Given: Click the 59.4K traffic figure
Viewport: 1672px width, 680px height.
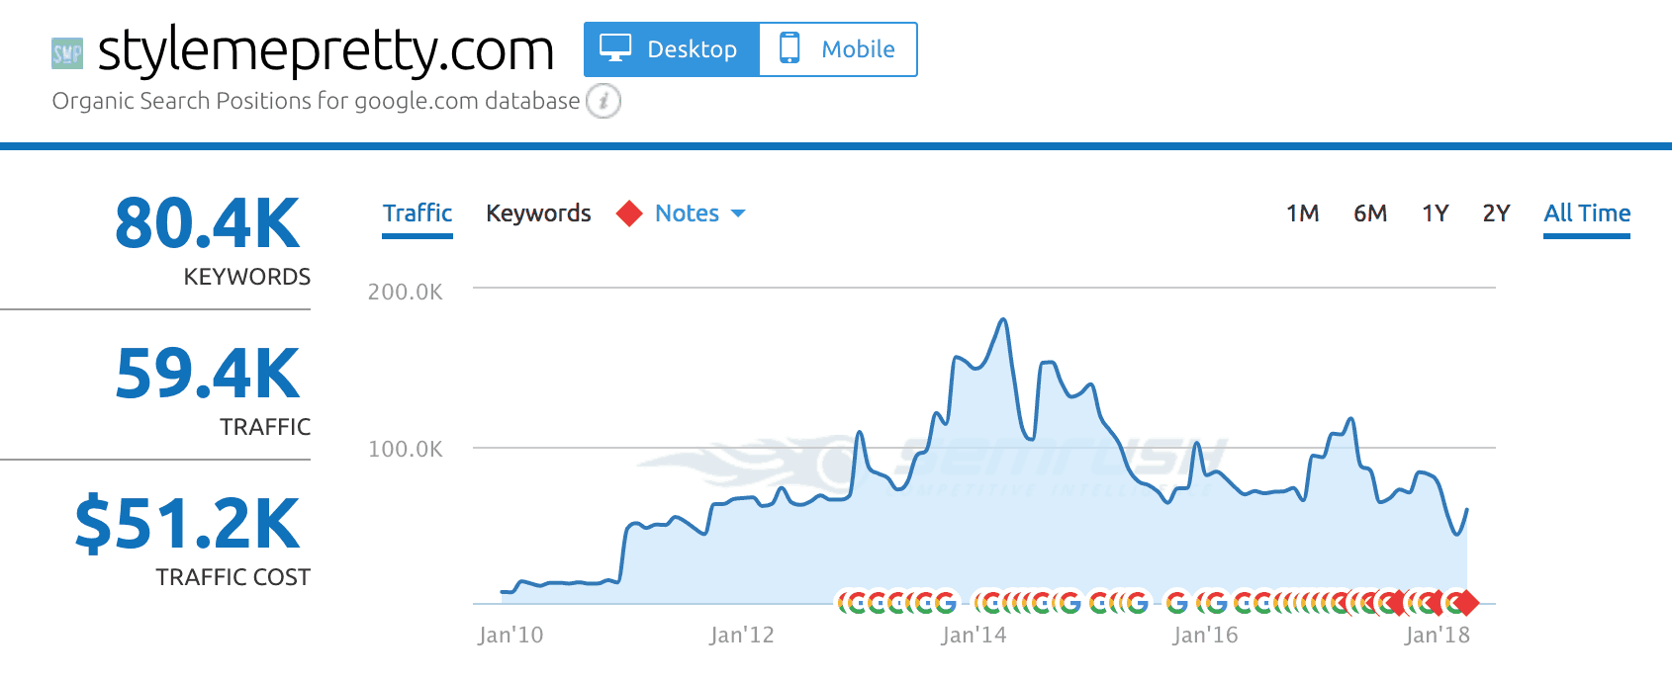Looking at the screenshot, I should (x=207, y=374).
